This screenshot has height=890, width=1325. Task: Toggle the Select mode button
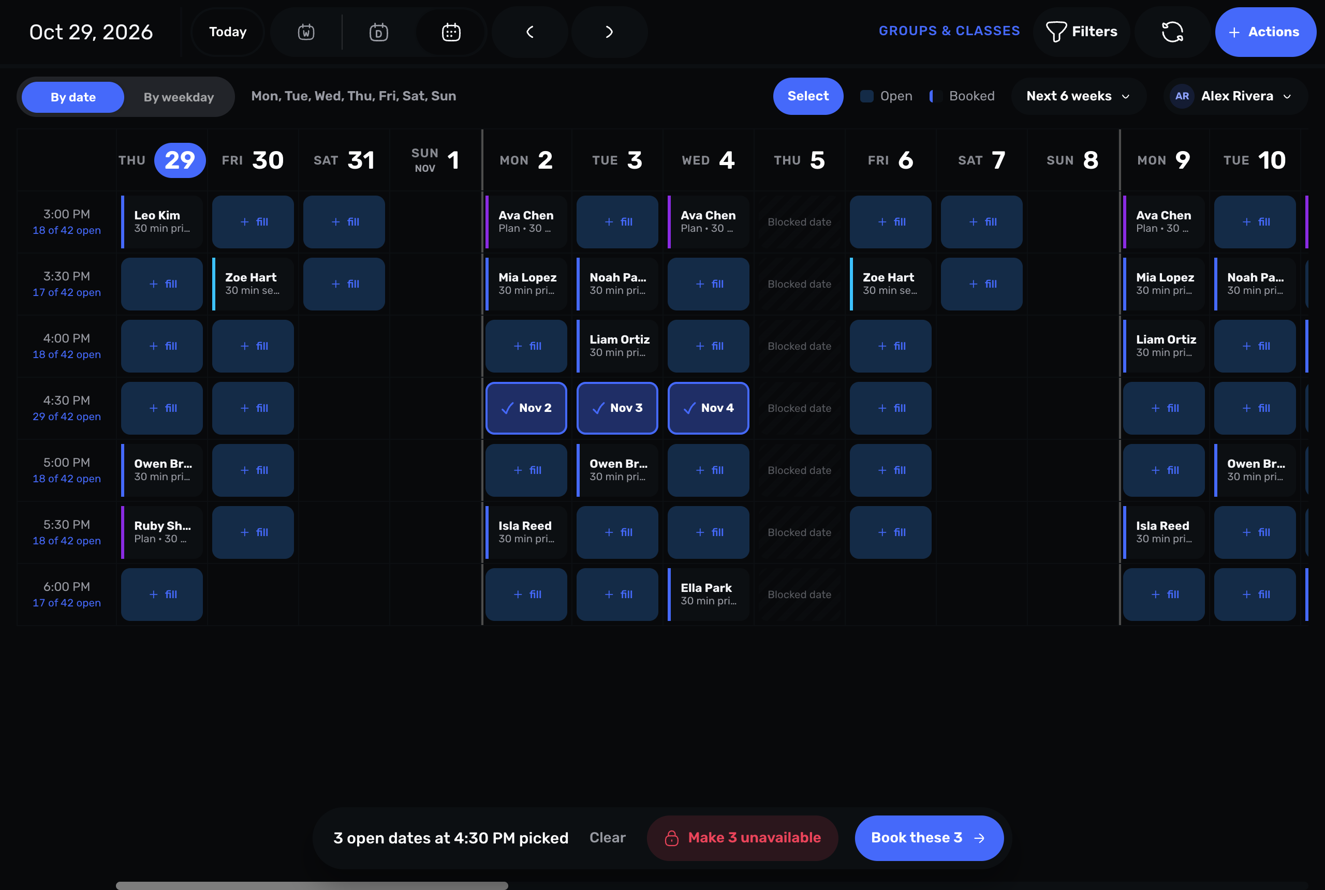[x=808, y=96]
